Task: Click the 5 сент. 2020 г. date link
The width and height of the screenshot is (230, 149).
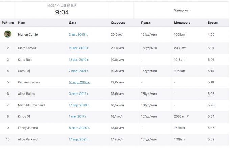Action: 79,128
